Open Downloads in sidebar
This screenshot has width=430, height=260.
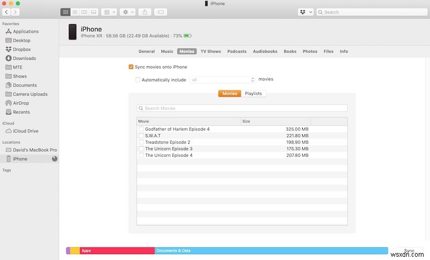click(x=24, y=58)
